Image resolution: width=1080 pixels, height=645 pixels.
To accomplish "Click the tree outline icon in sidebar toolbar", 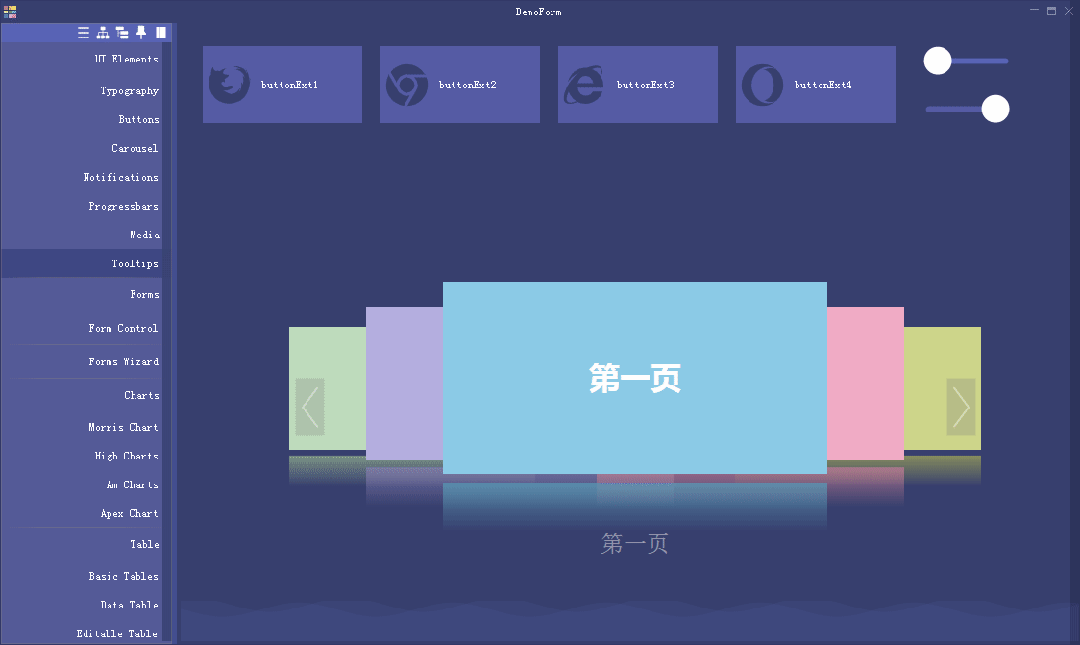I will click(122, 32).
